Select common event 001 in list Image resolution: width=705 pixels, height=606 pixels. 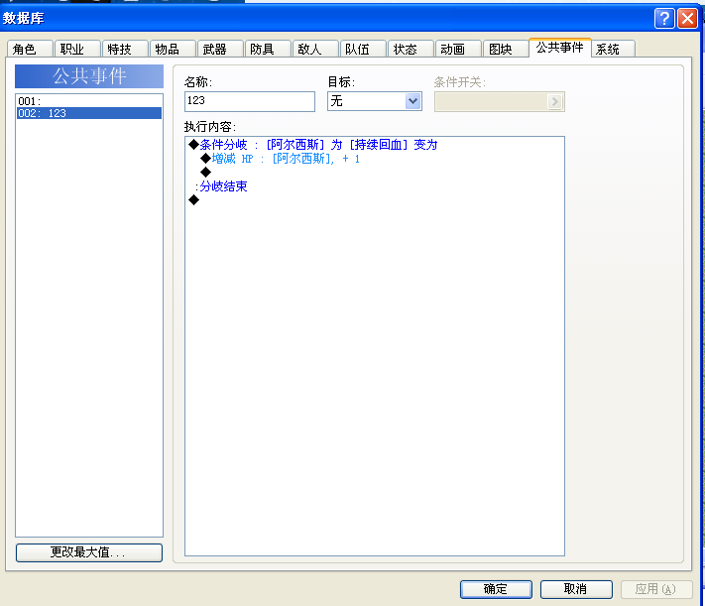pyautogui.click(x=89, y=101)
